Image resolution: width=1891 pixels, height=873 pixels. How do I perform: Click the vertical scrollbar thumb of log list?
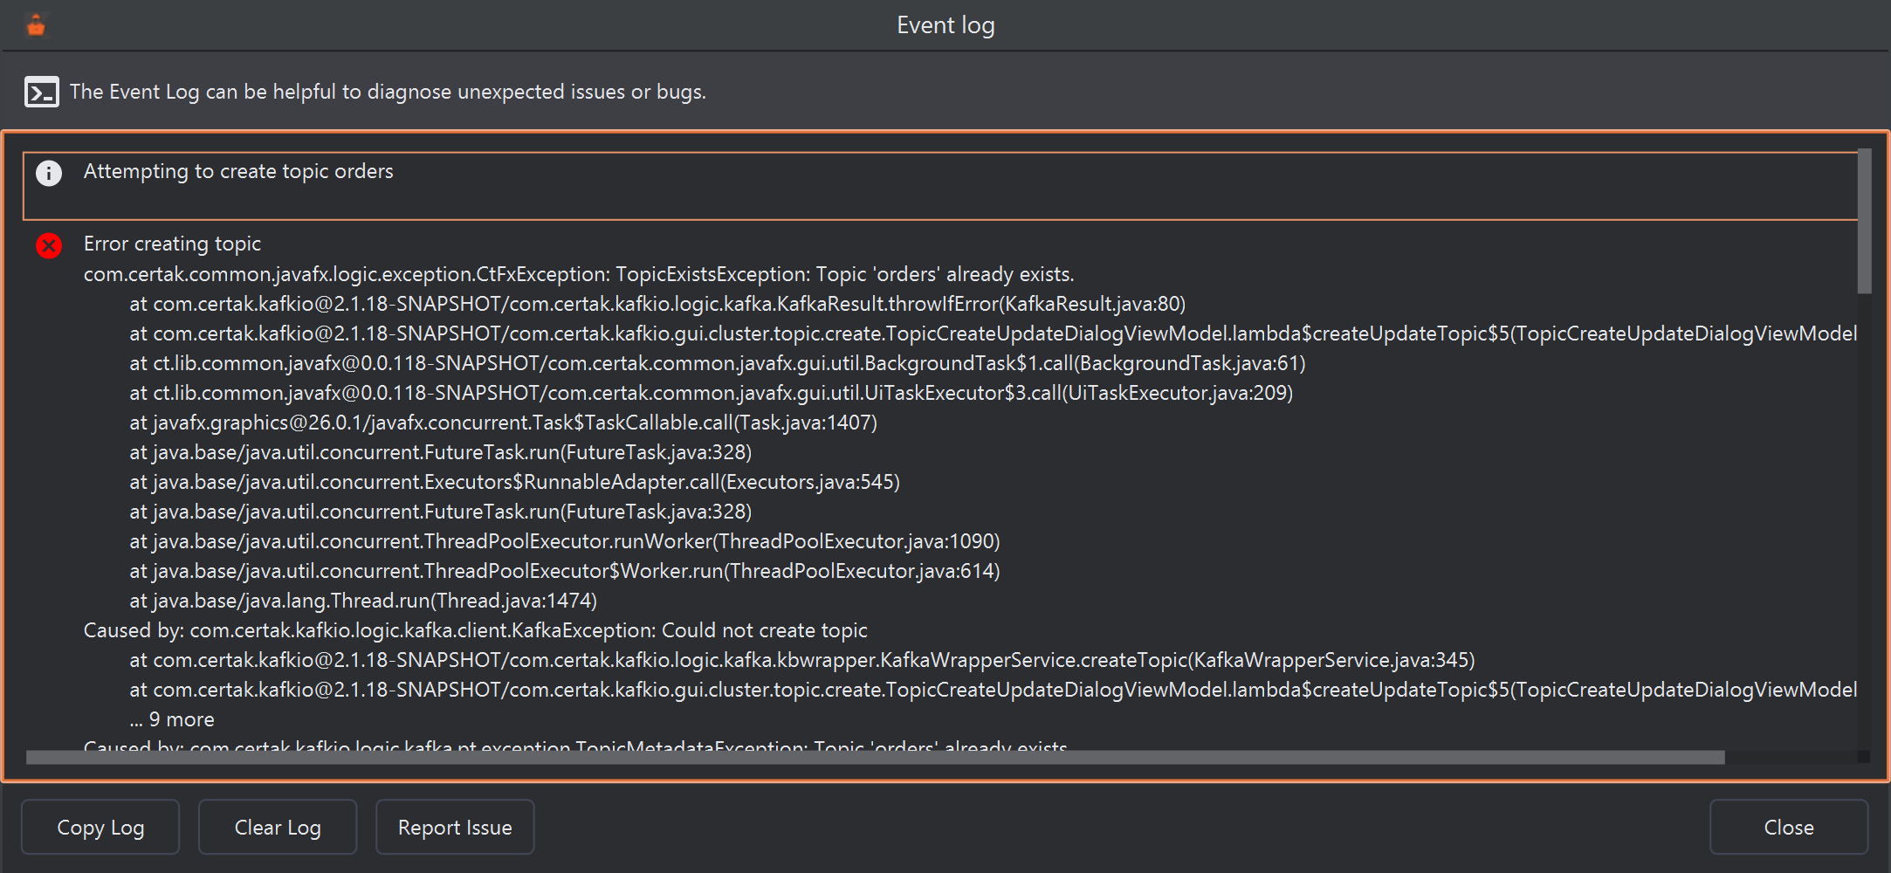[x=1864, y=221]
